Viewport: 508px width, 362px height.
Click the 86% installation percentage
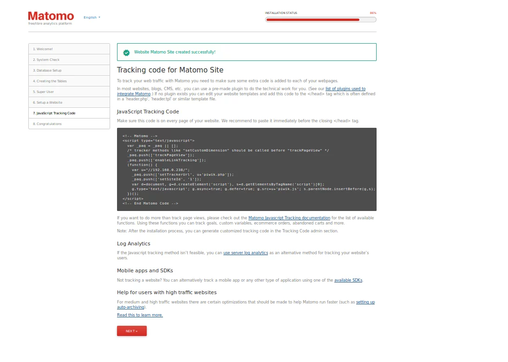click(x=373, y=13)
